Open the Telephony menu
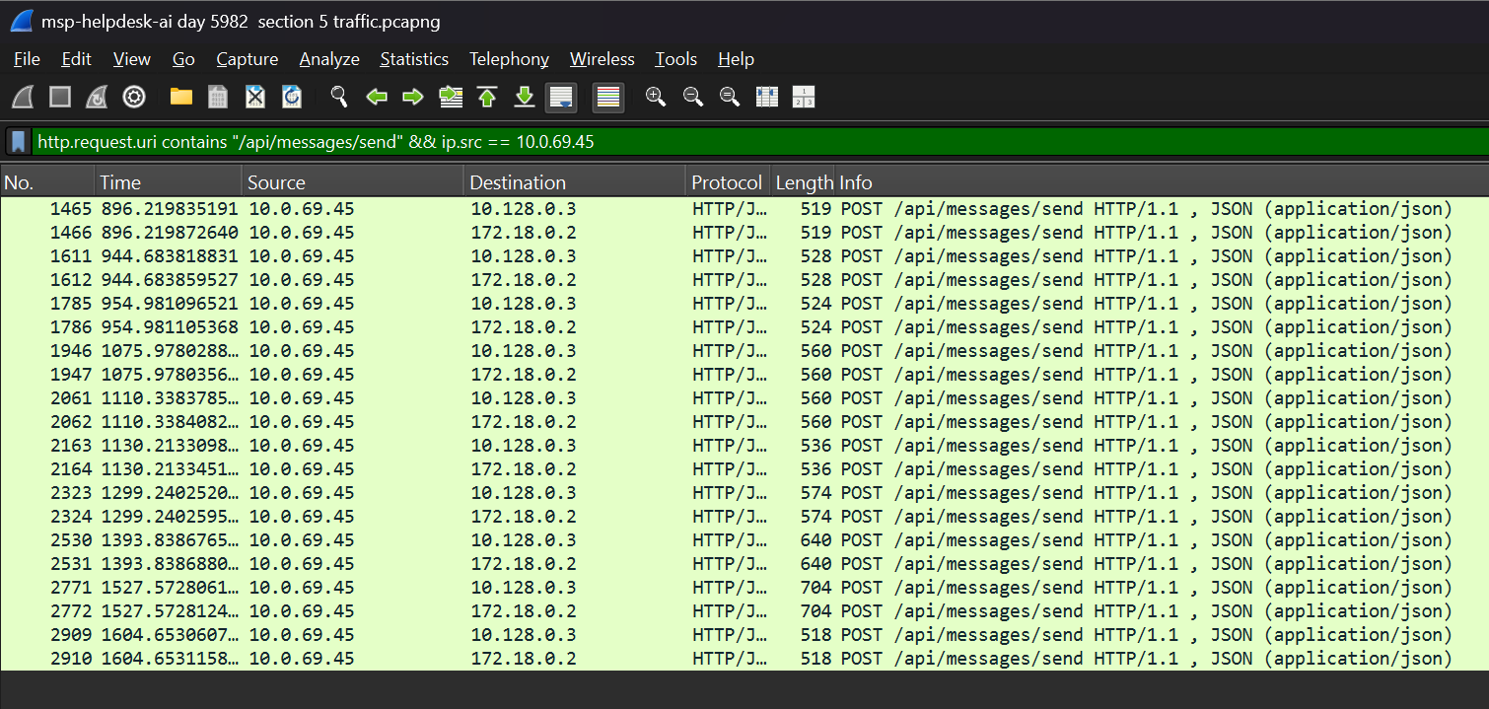This screenshot has width=1489, height=709. (509, 59)
